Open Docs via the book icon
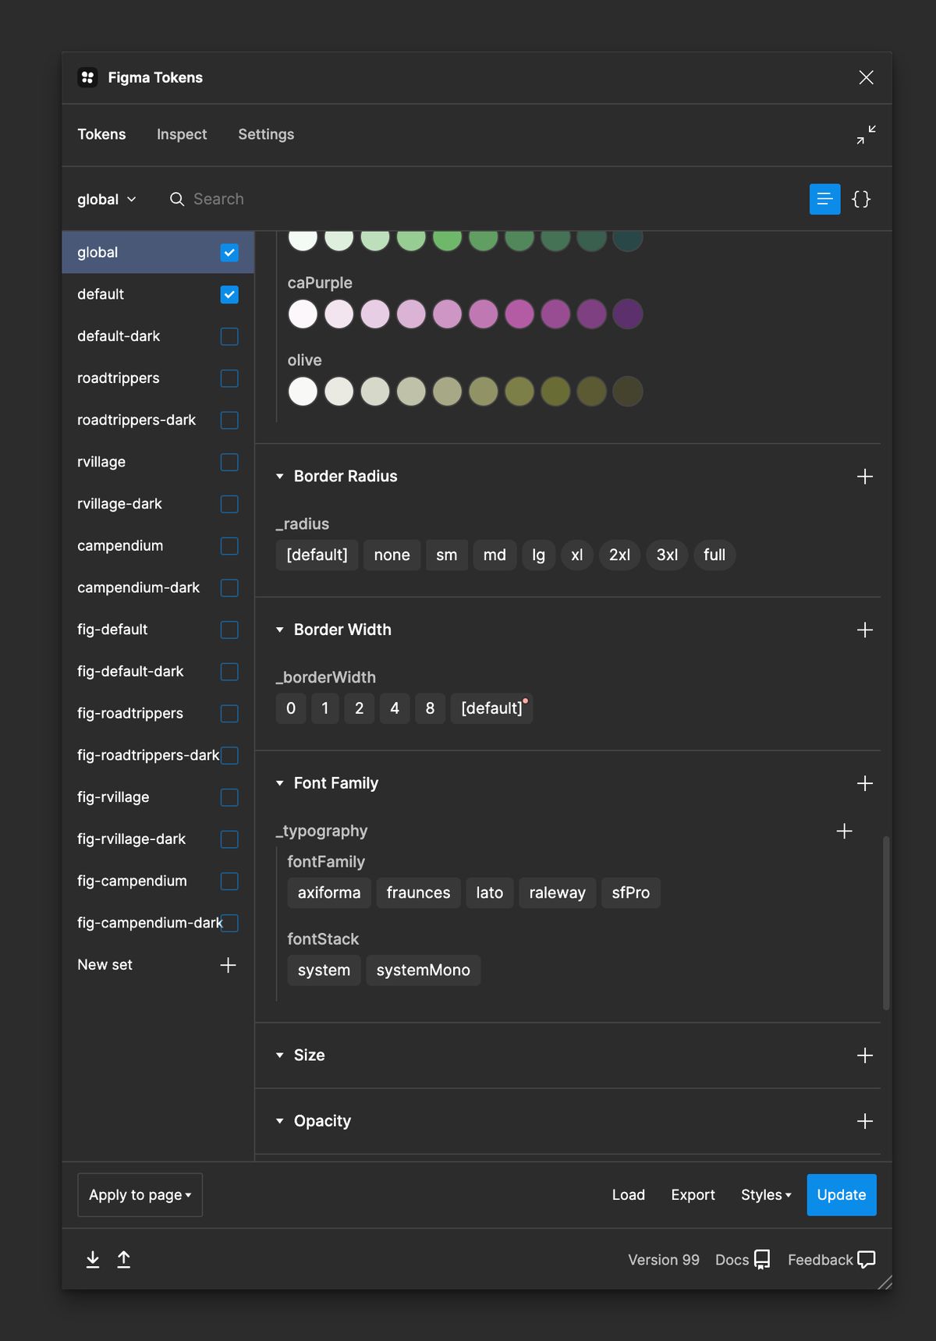 (762, 1260)
